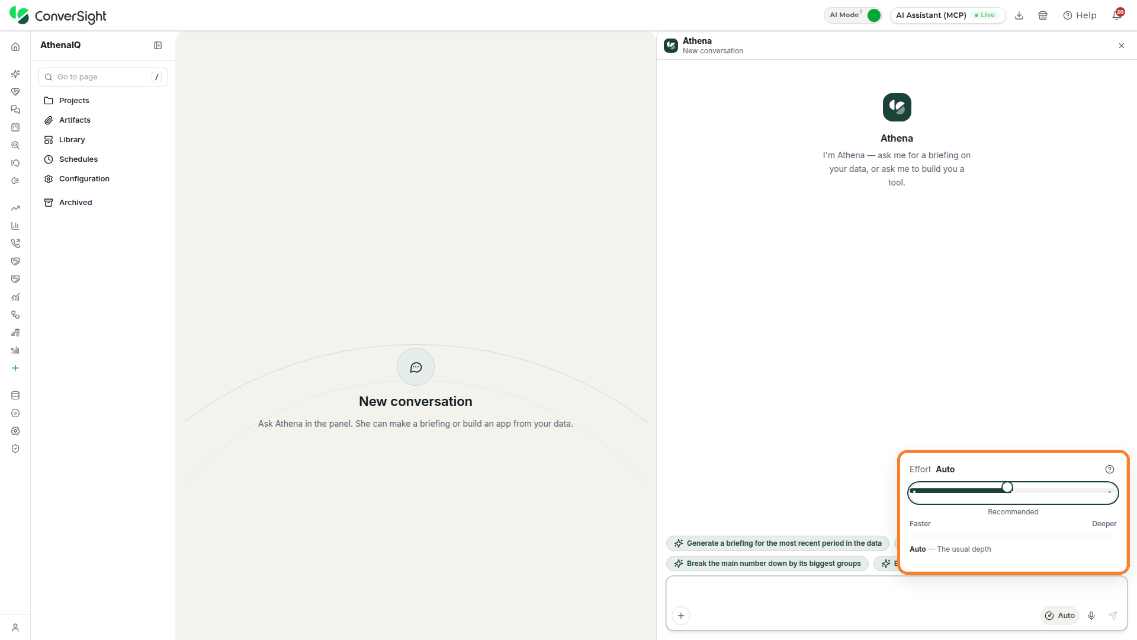Open the marketplace store icon in top bar
Screen dimensions: 1137x640
pos(1043,15)
